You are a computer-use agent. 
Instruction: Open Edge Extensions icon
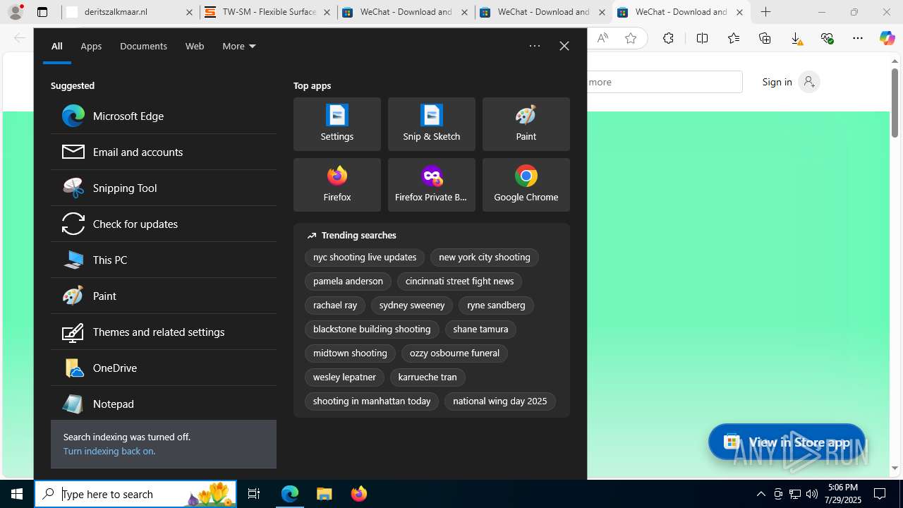click(668, 38)
